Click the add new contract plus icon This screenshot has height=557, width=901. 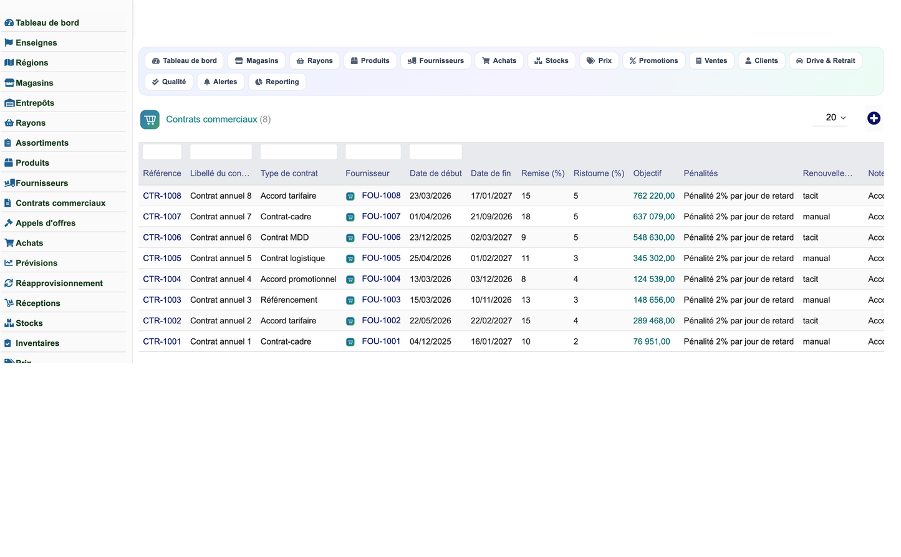tap(874, 118)
